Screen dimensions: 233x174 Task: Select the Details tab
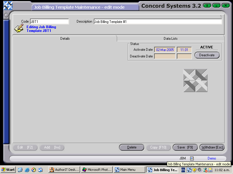[65, 38]
